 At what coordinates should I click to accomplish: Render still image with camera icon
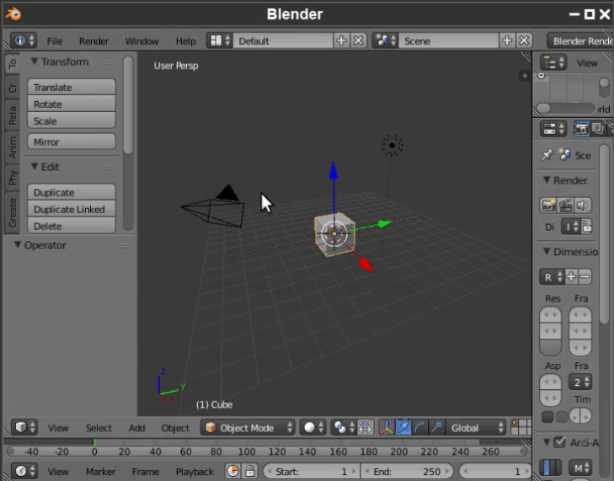pos(548,206)
